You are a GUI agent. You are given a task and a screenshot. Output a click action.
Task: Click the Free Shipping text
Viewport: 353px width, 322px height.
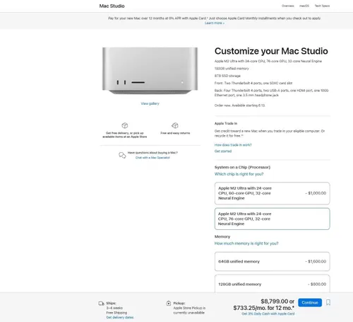(116, 313)
